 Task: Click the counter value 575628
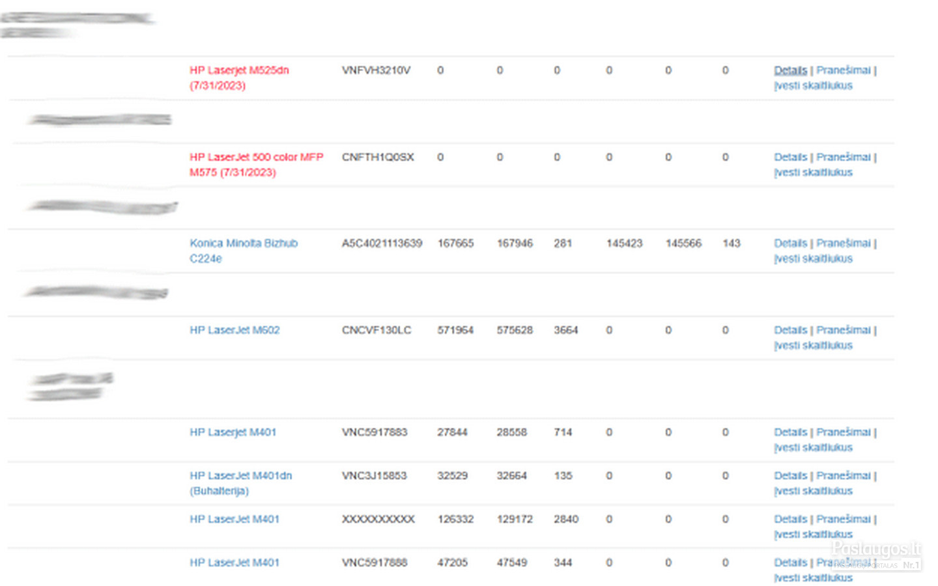pyautogui.click(x=515, y=330)
